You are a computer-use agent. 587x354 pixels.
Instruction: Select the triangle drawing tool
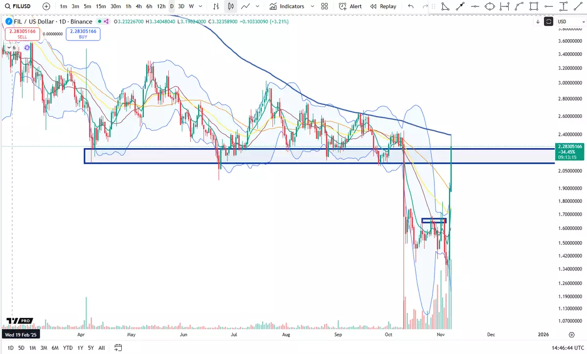[445, 6]
